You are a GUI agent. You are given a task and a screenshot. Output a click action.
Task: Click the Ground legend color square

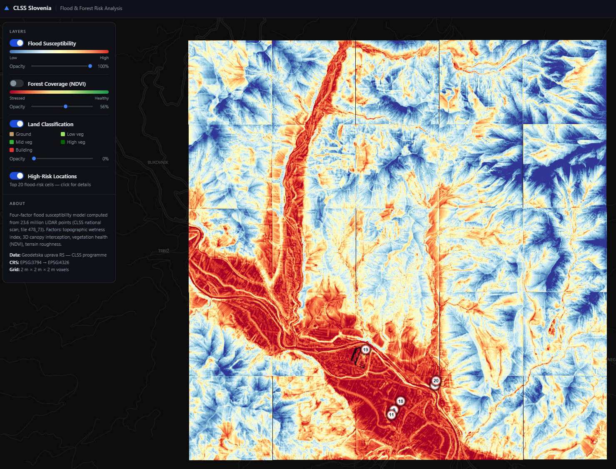pos(12,134)
